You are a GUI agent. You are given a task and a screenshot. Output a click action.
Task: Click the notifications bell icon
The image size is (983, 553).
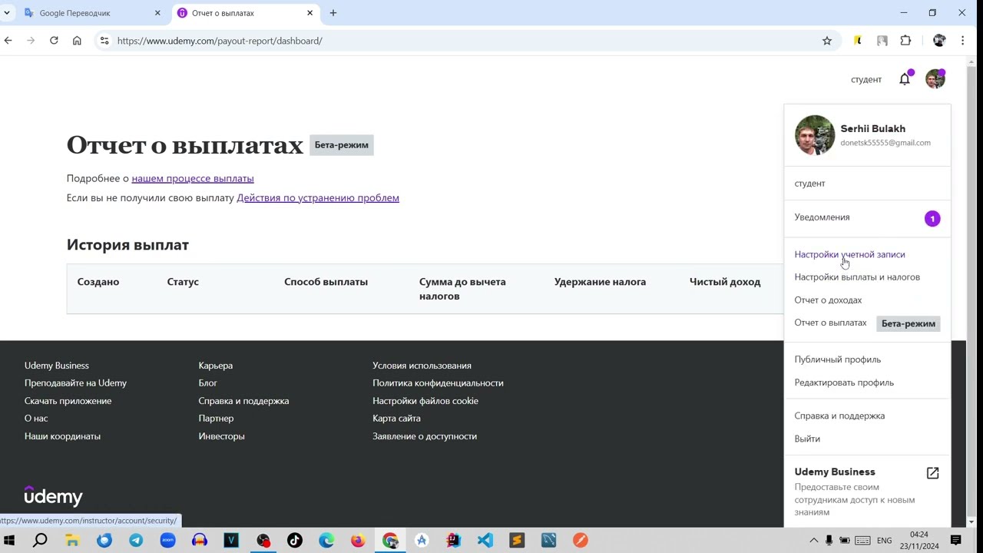[x=905, y=79]
